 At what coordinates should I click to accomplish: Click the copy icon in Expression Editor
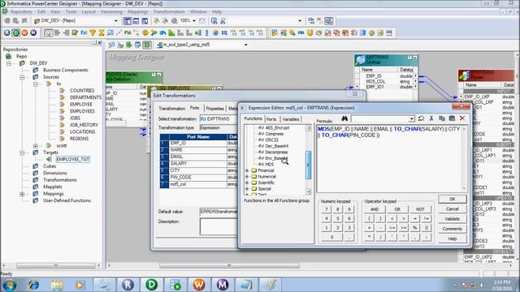pos(442,118)
